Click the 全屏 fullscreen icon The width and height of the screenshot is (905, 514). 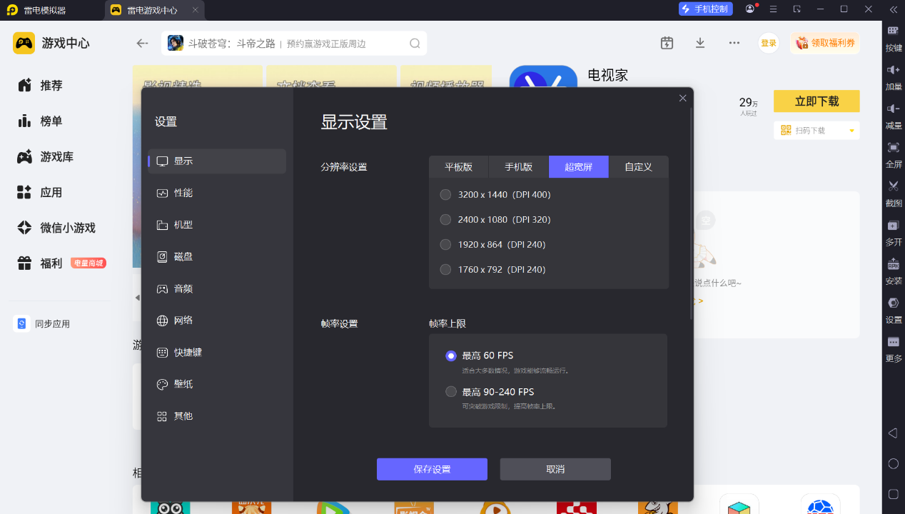893,148
